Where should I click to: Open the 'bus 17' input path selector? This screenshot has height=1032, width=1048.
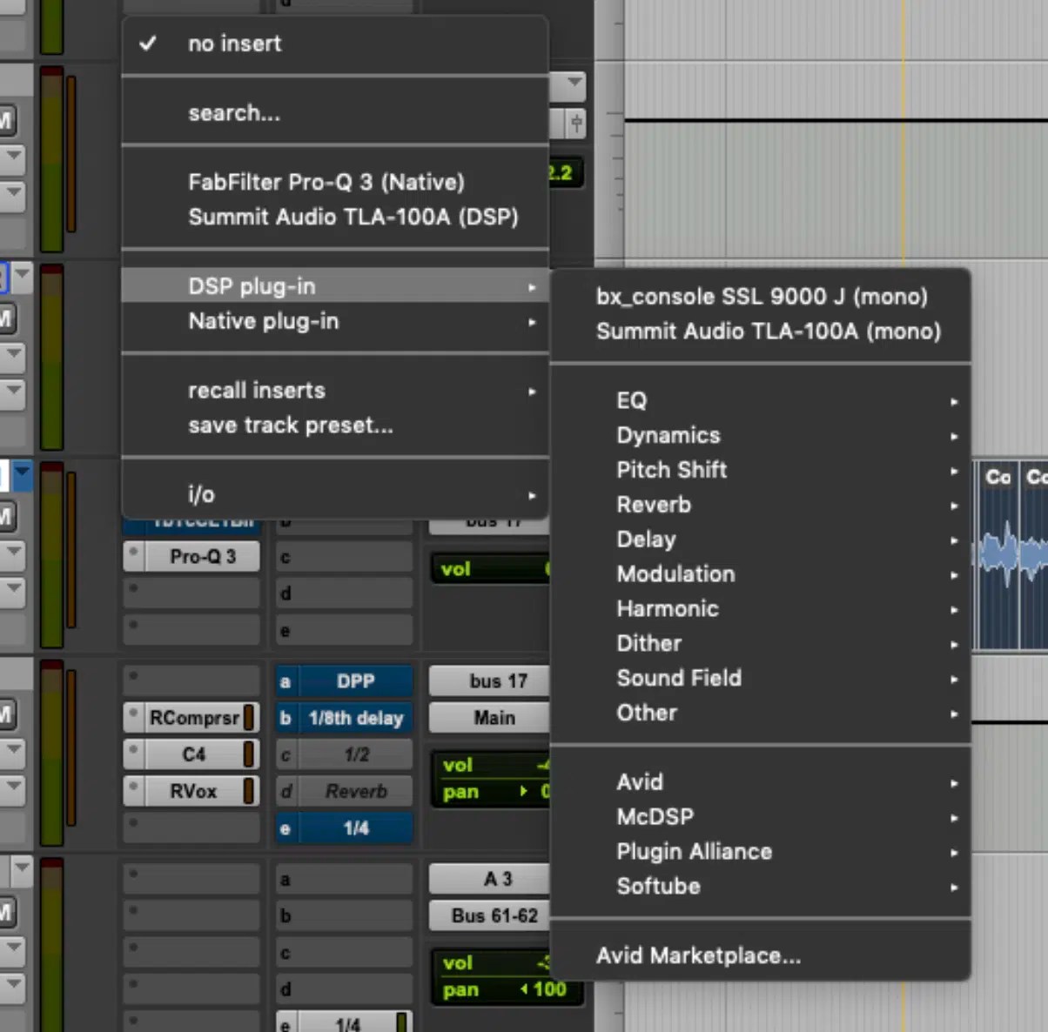(x=490, y=681)
